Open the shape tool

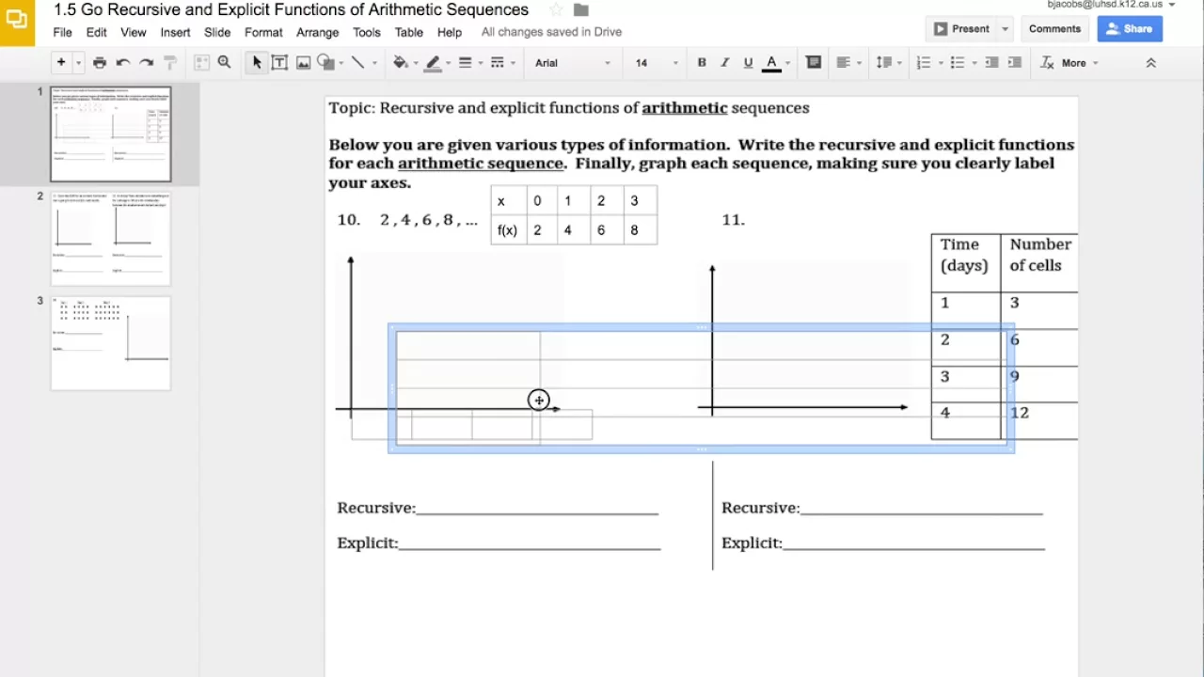click(326, 63)
